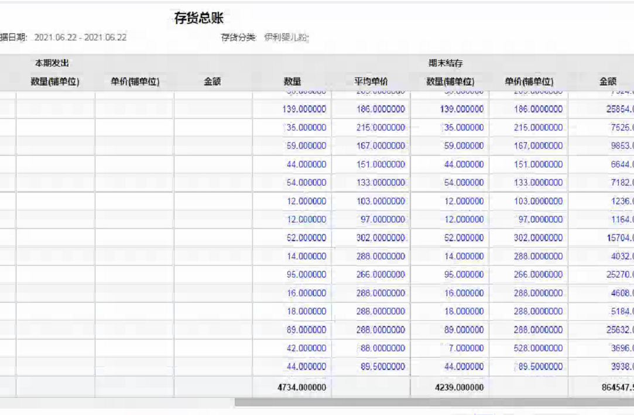The image size is (634, 415).
Task: Select 平均单价 cell 266.0000000
Action: pyautogui.click(x=381, y=275)
